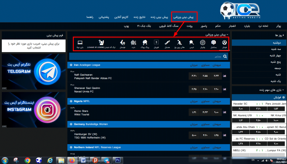287x164 pixels.
Task: Collapse the پیش بینی ورزشی section header chevron
Action: click(227, 35)
